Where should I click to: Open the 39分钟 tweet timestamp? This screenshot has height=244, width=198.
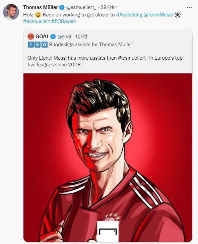[109, 7]
